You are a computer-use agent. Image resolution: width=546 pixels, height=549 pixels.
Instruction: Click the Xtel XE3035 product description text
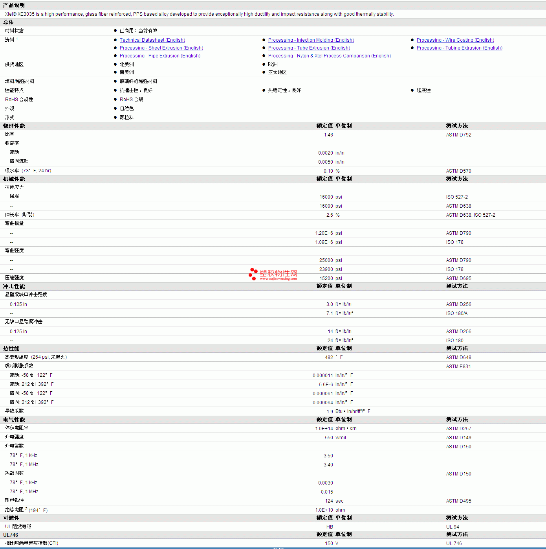pos(200,14)
